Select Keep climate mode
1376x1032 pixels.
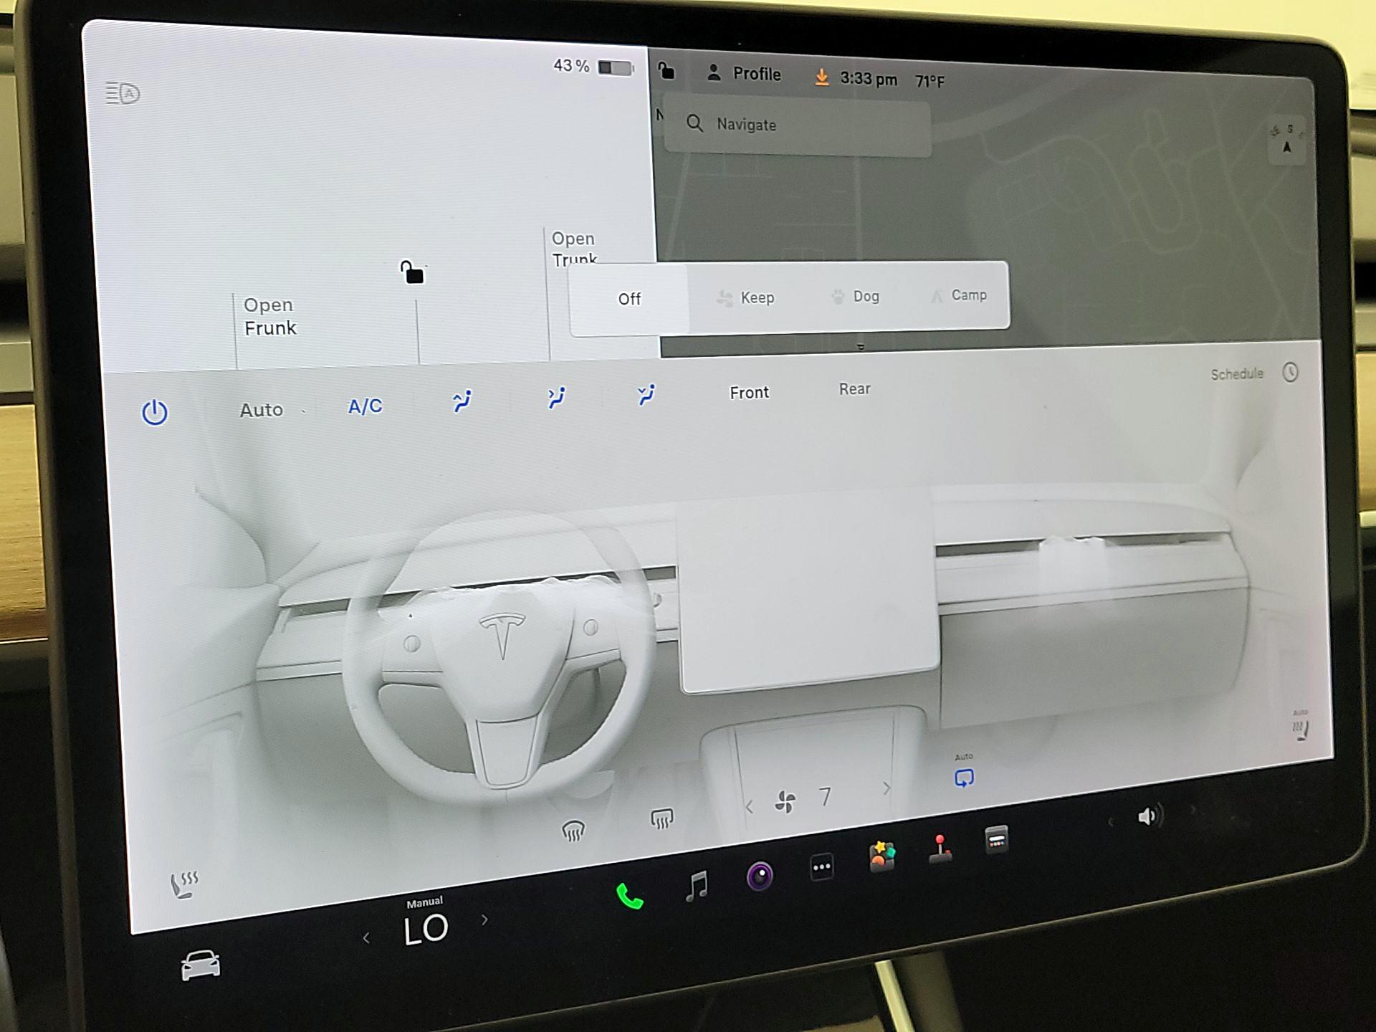(746, 297)
